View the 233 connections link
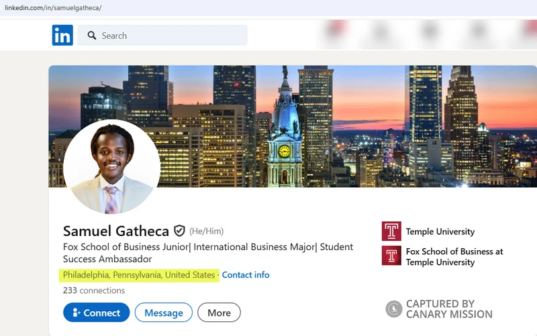 pos(94,290)
